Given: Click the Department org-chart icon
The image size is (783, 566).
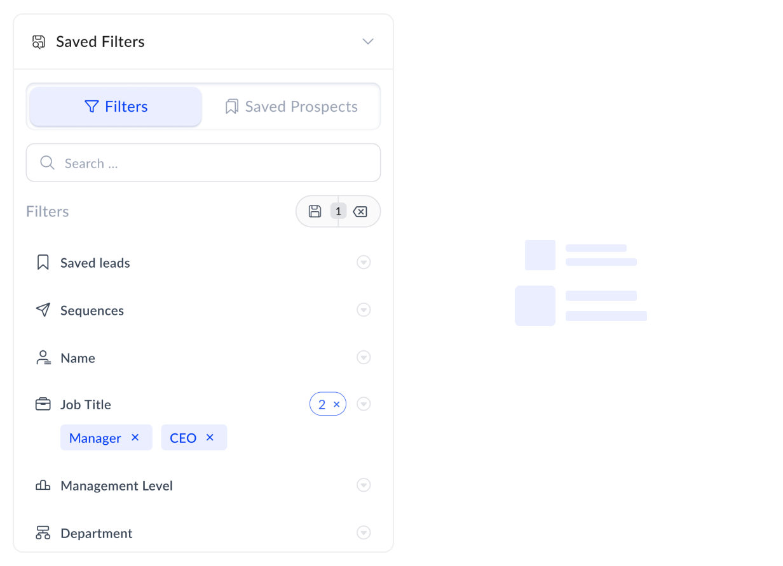Looking at the screenshot, I should pyautogui.click(x=43, y=533).
